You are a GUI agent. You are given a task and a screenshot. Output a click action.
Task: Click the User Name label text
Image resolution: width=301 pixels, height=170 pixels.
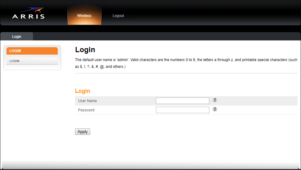(87, 101)
